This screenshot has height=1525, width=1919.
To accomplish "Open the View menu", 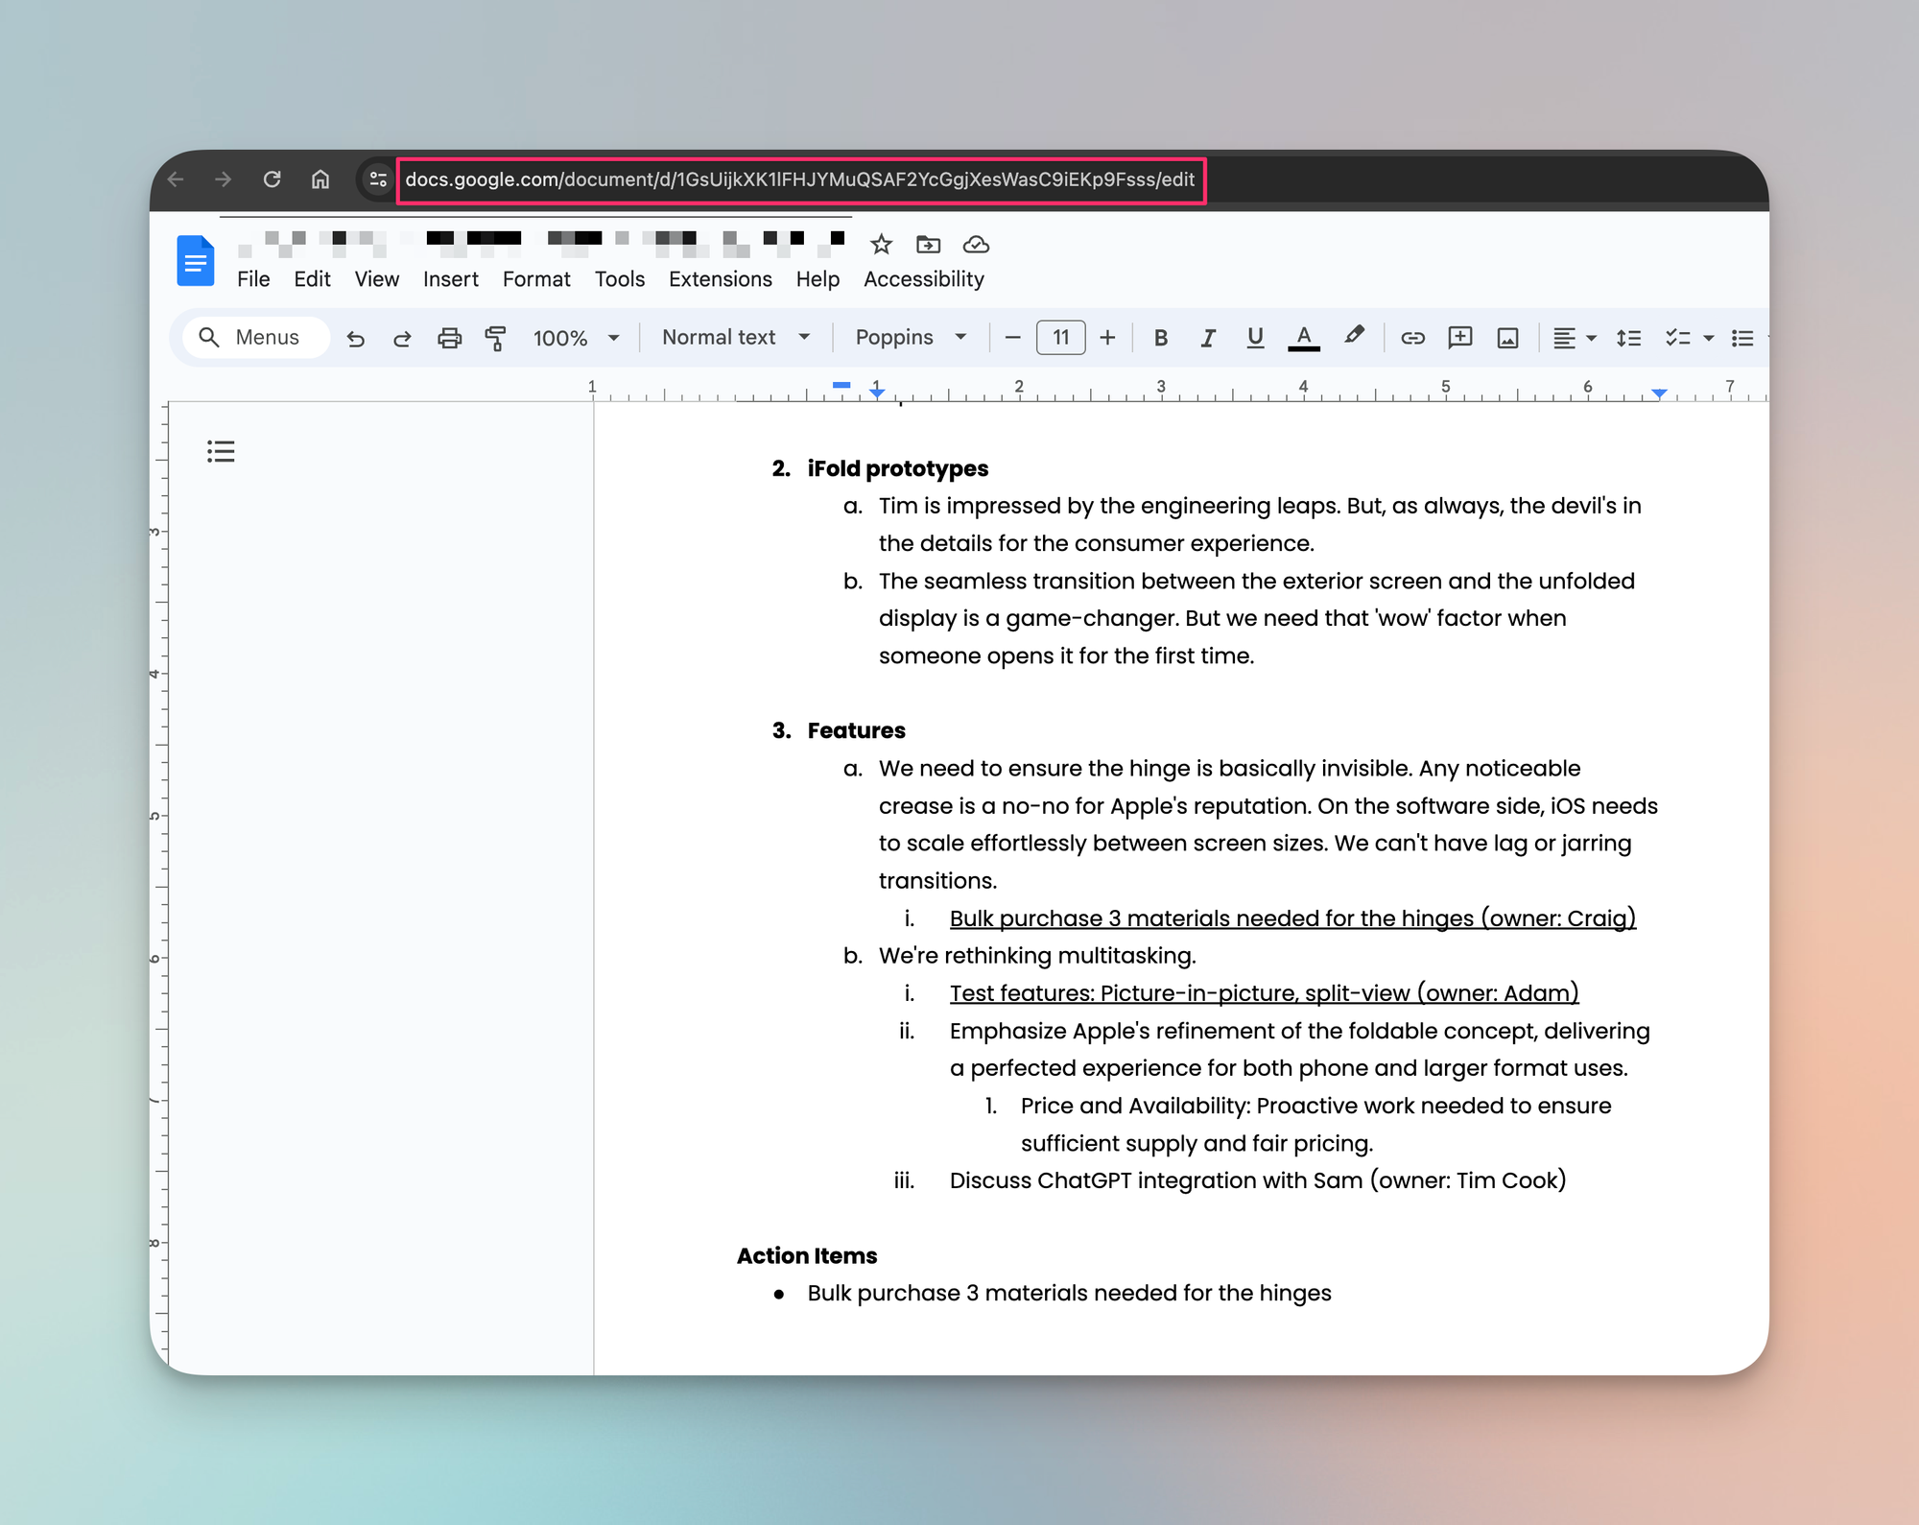I will 376,279.
